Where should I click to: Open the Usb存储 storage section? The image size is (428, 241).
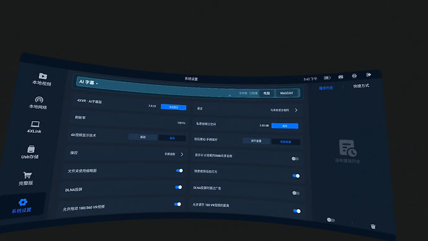coord(30,152)
